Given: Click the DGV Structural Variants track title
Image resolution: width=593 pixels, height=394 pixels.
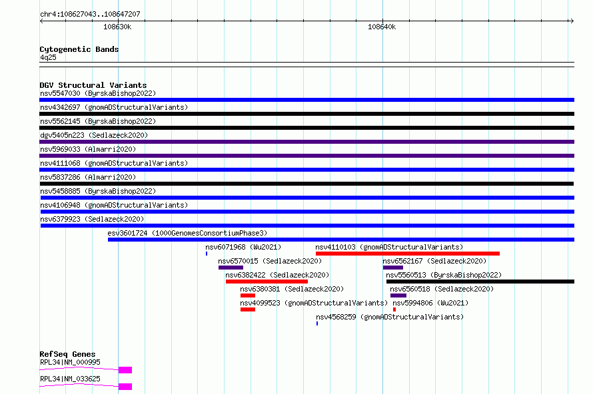Looking at the screenshot, I should coord(93,85).
